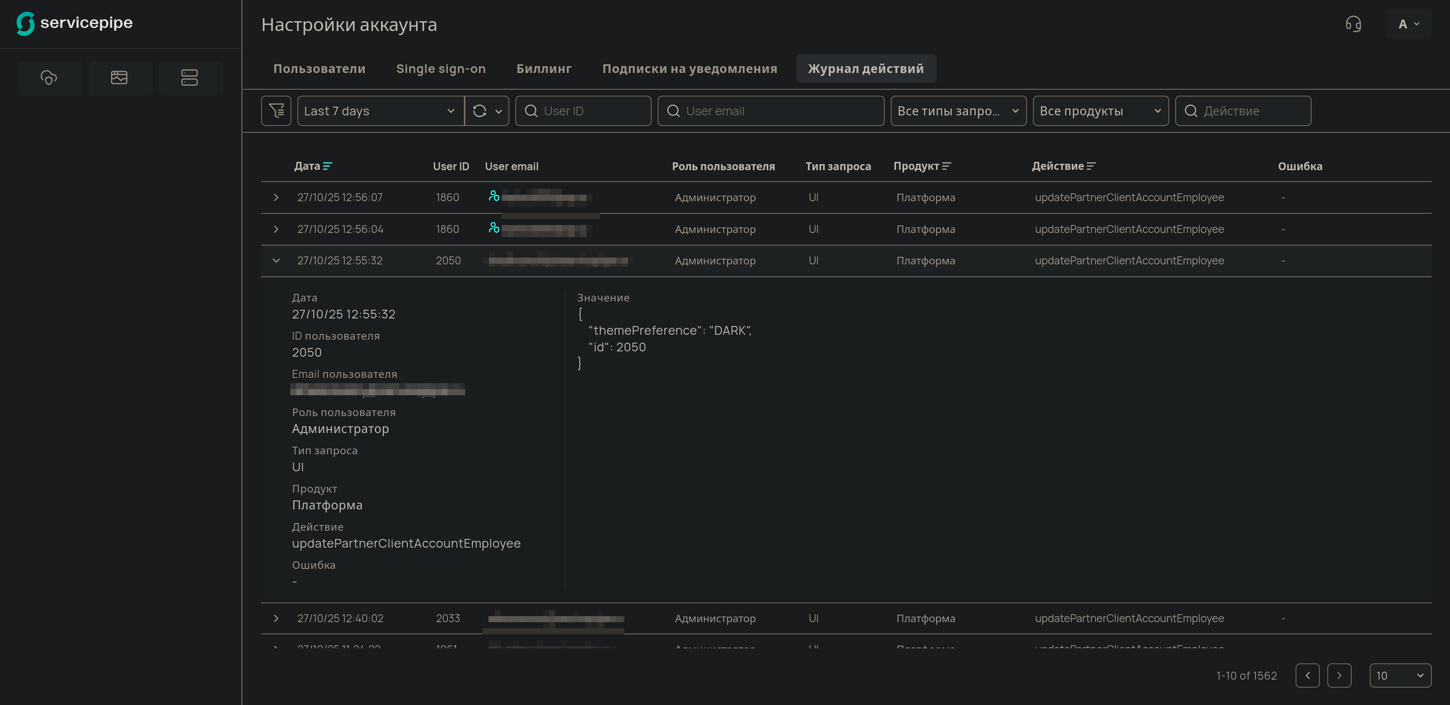
Task: Open support via the headset icon
Action: (x=1353, y=23)
